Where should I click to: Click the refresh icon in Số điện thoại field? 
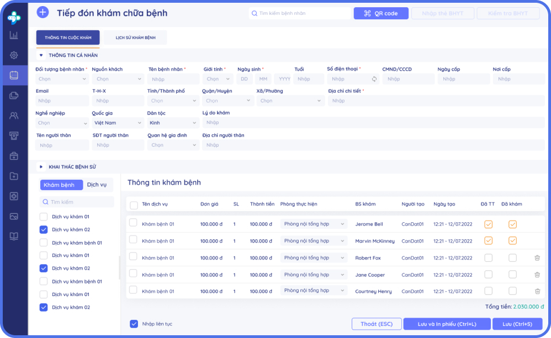tap(374, 79)
